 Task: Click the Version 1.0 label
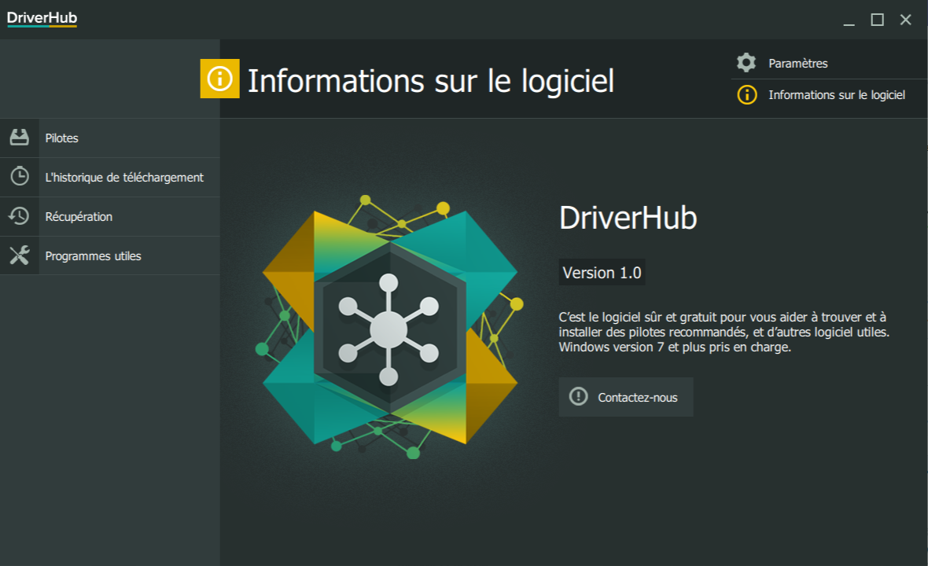[x=602, y=272]
